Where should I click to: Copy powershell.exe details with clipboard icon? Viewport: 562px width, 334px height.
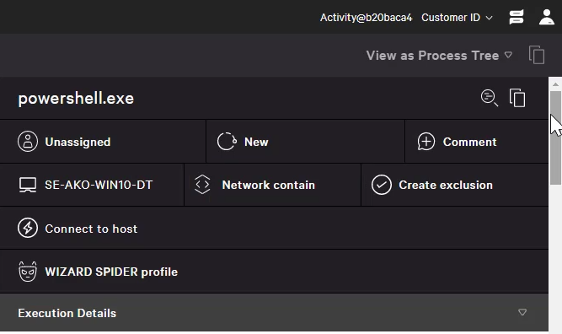point(517,98)
